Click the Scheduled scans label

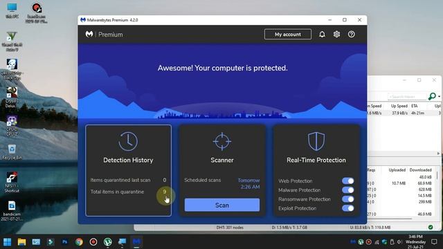[x=203, y=180]
